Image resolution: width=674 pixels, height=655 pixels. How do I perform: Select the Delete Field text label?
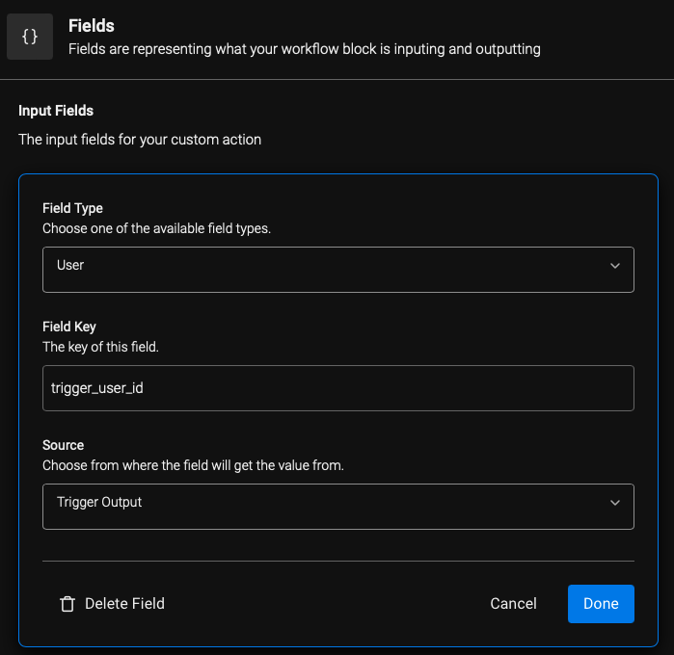coord(124,603)
